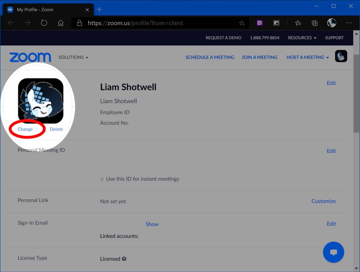
Task: Add this page to favorites with the star
Action: click(x=242, y=23)
